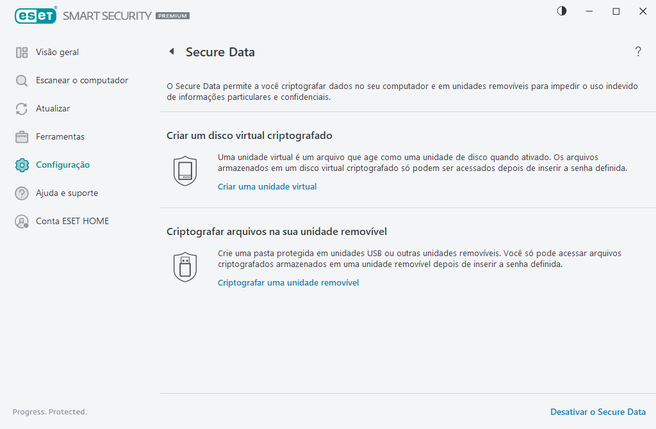Open the Ajuda e suporte sidebar entry

[68, 193]
